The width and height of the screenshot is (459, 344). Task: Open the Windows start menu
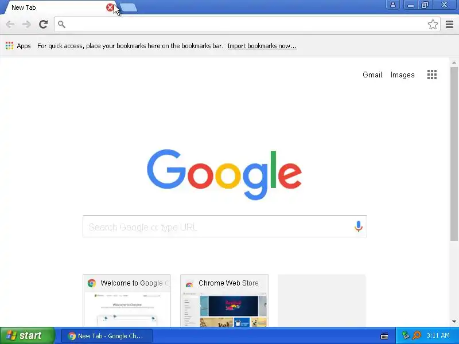point(28,335)
